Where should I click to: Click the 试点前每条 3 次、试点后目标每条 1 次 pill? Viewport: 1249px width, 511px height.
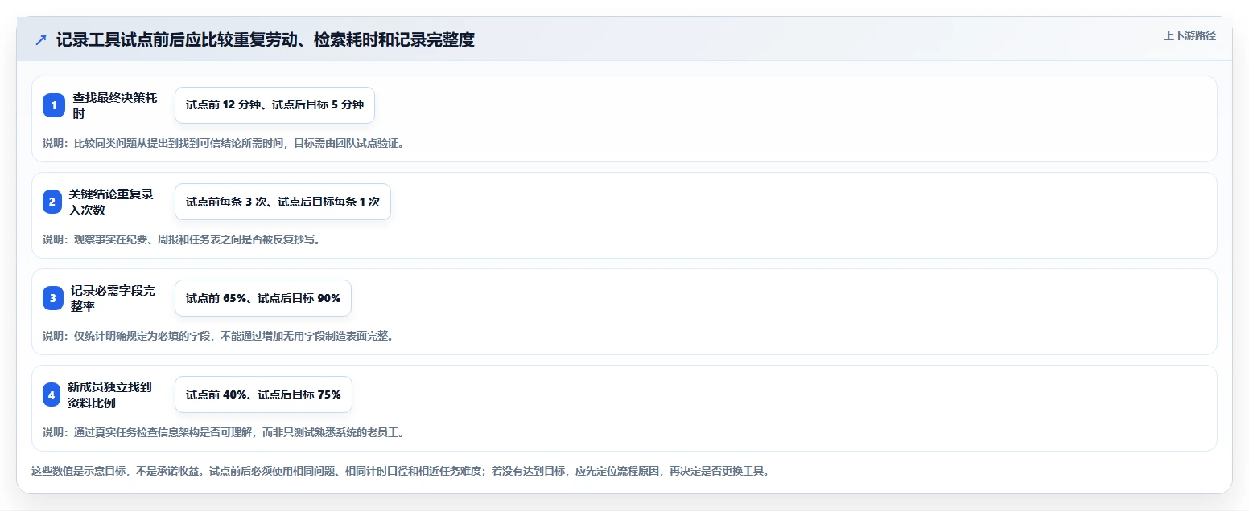pos(282,202)
